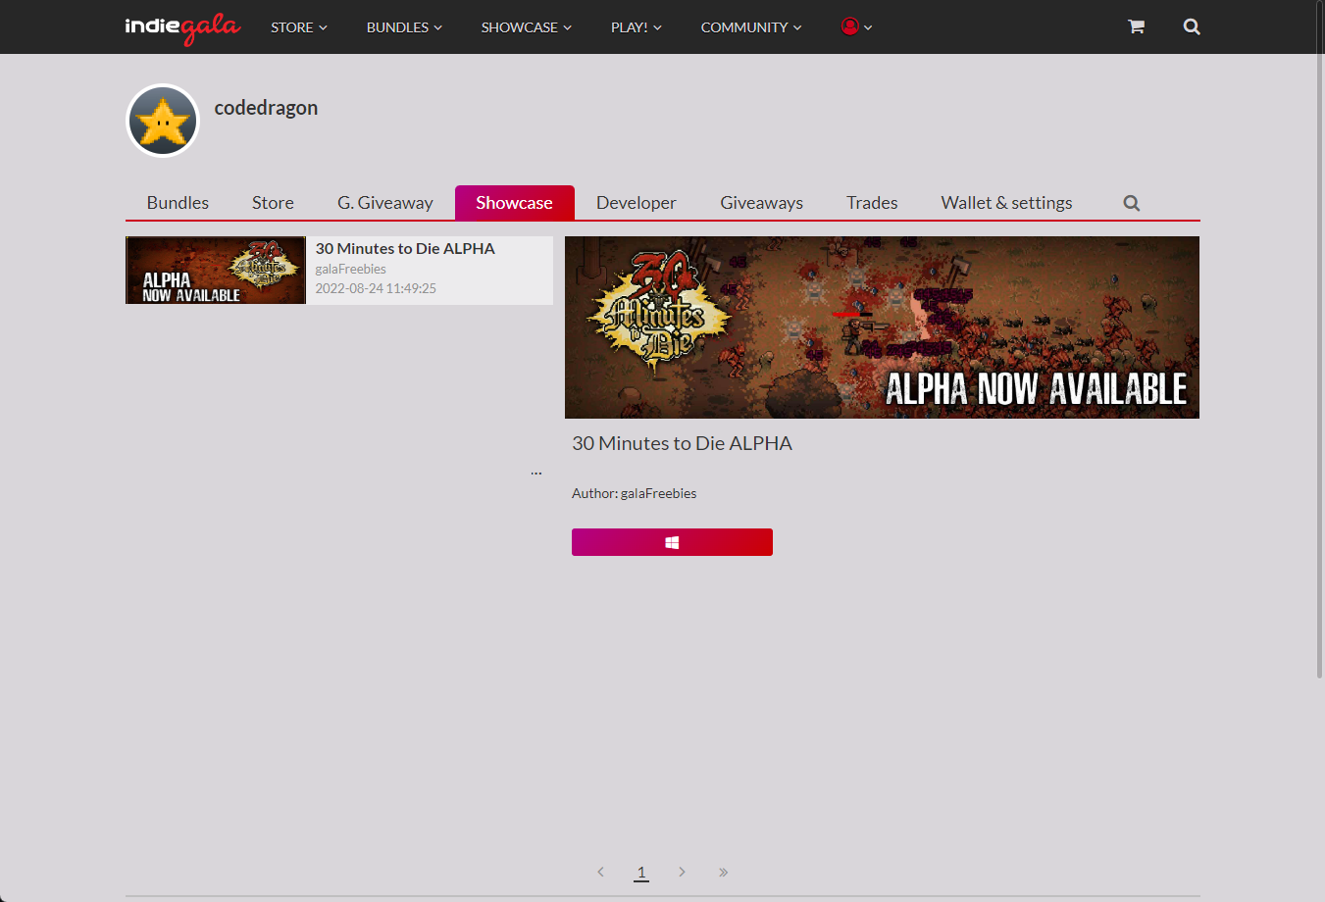Click the list title 30 Minutes to Die ALPHA
Image resolution: width=1325 pixels, height=902 pixels.
[x=405, y=249]
